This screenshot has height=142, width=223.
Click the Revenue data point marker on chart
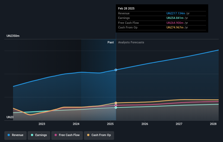click(116, 70)
